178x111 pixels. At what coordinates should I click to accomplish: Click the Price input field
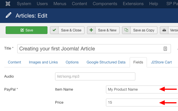coord(142,103)
